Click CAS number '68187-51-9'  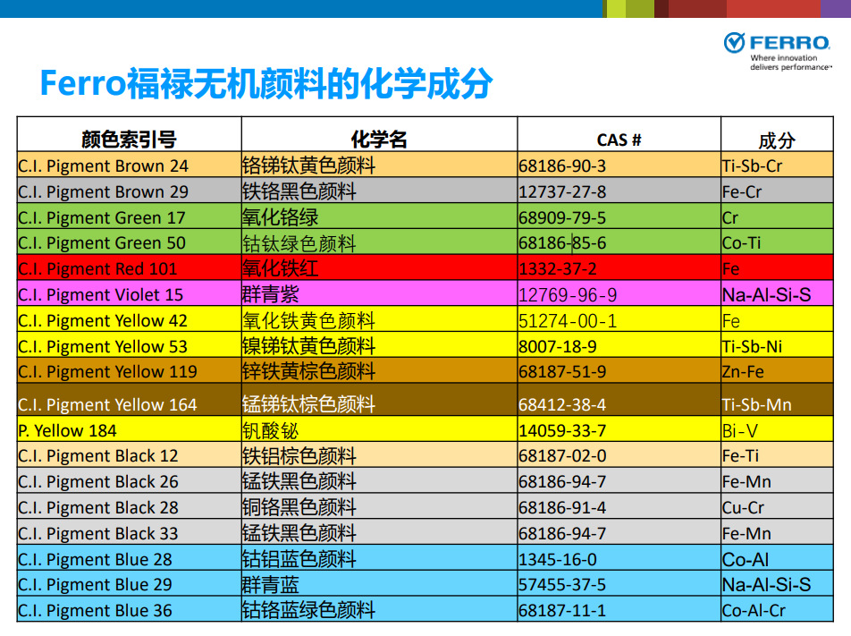pyautogui.click(x=562, y=371)
